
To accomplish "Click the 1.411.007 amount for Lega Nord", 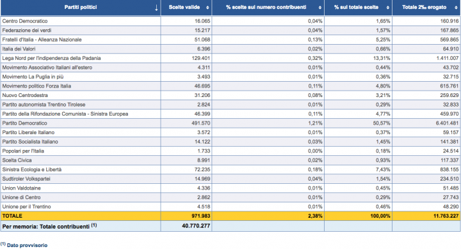I will (447, 58).
